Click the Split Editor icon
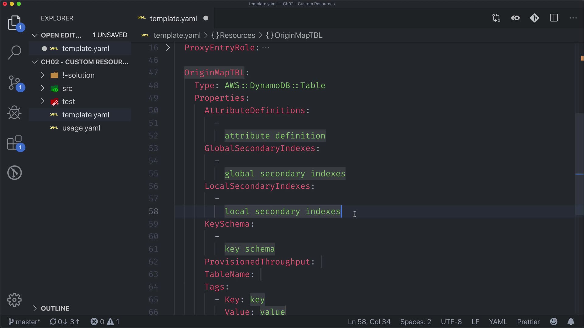This screenshot has height=328, width=584. [554, 18]
